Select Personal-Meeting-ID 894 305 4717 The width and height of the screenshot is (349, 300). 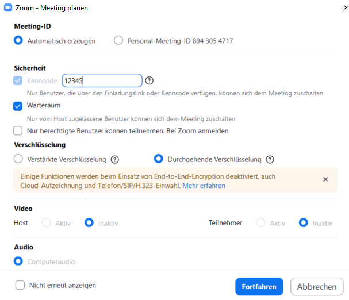pyautogui.click(x=118, y=40)
